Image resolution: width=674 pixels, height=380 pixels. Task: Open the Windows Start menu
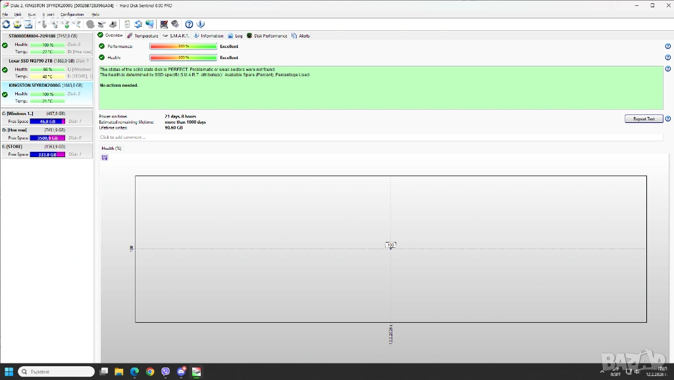pyautogui.click(x=9, y=371)
